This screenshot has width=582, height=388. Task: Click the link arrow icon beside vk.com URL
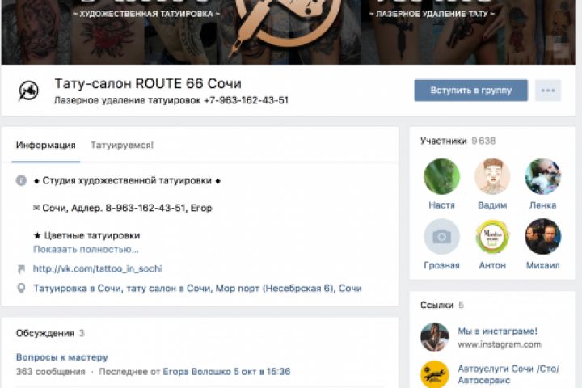pyautogui.click(x=21, y=268)
